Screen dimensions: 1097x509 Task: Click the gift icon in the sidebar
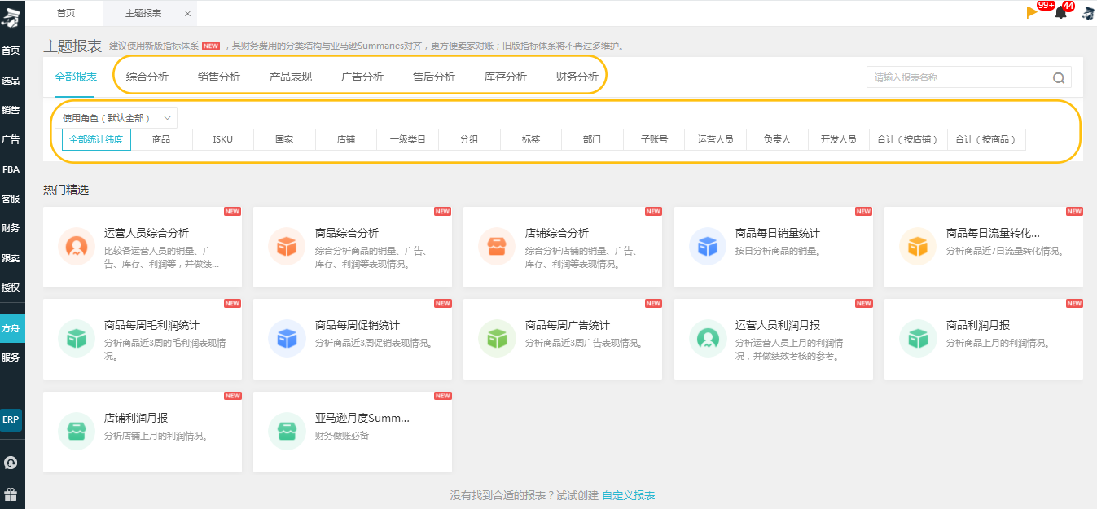11,494
